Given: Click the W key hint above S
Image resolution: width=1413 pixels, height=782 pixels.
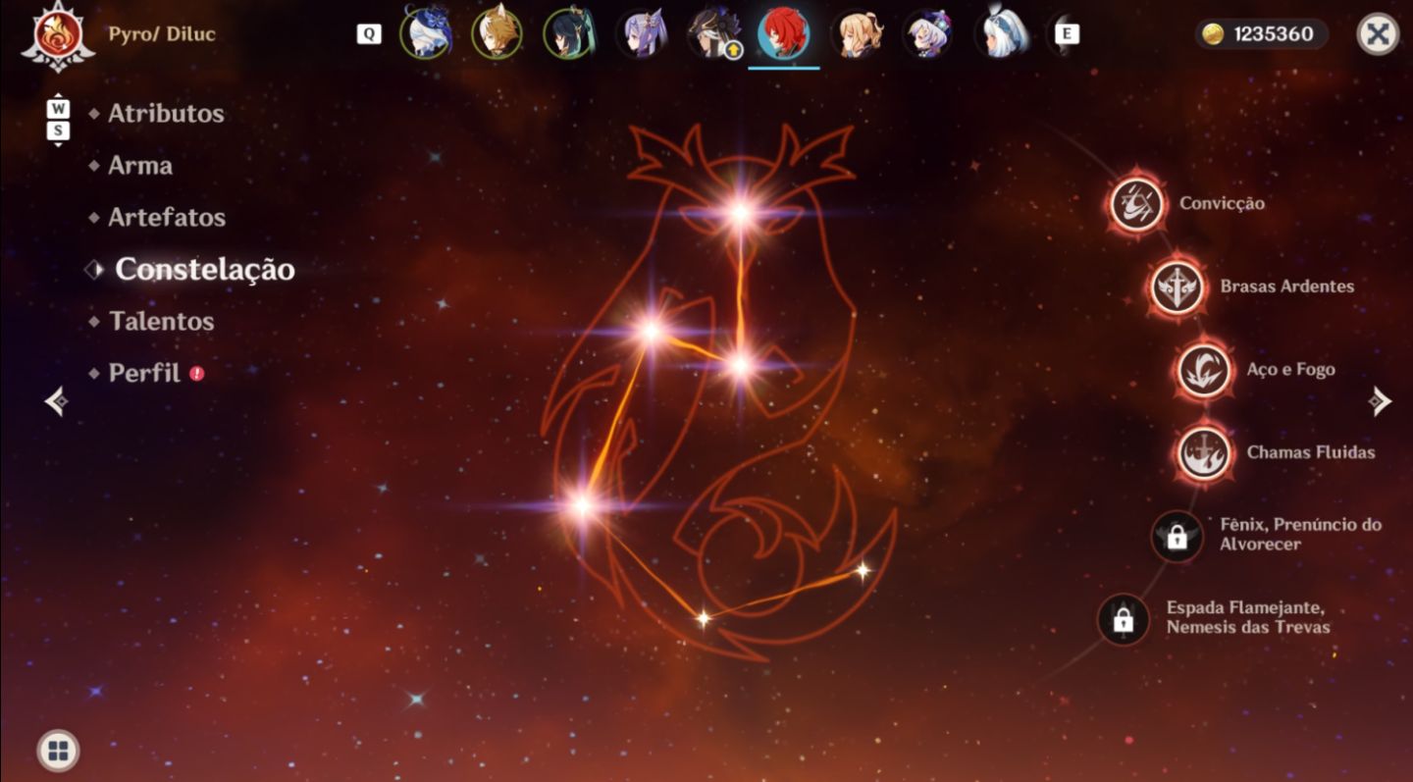Looking at the screenshot, I should [58, 108].
